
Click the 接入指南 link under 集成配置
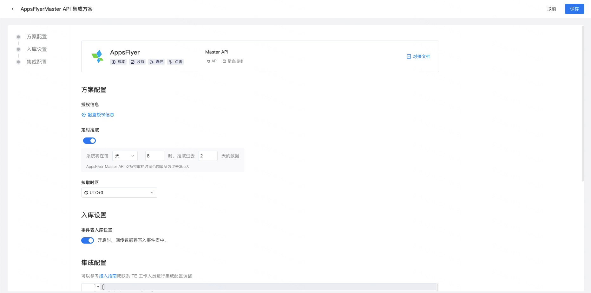[x=107, y=276]
